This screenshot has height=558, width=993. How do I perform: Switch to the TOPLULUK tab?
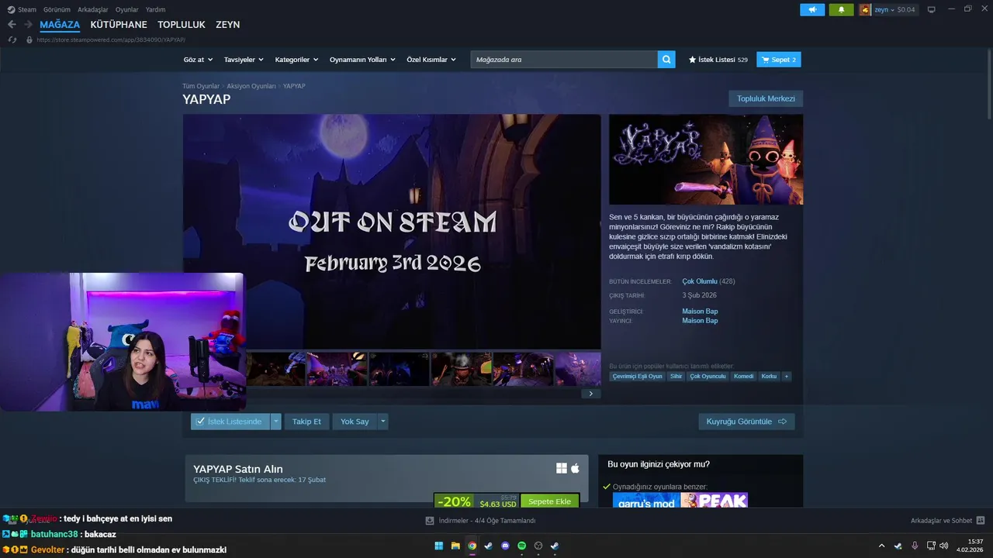(x=182, y=25)
